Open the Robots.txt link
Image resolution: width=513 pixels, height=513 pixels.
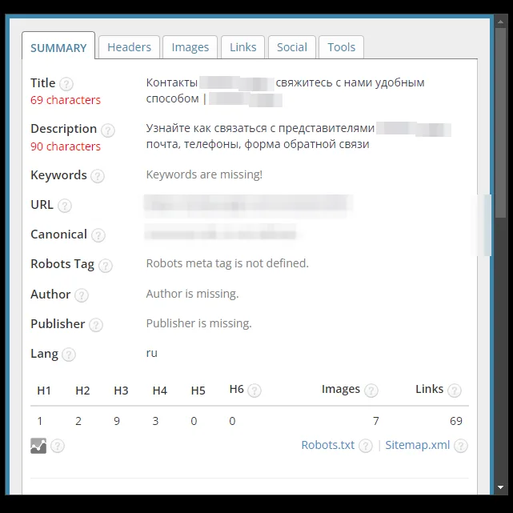tap(328, 445)
